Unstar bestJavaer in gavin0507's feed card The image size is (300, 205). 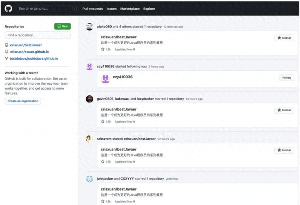[284, 110]
